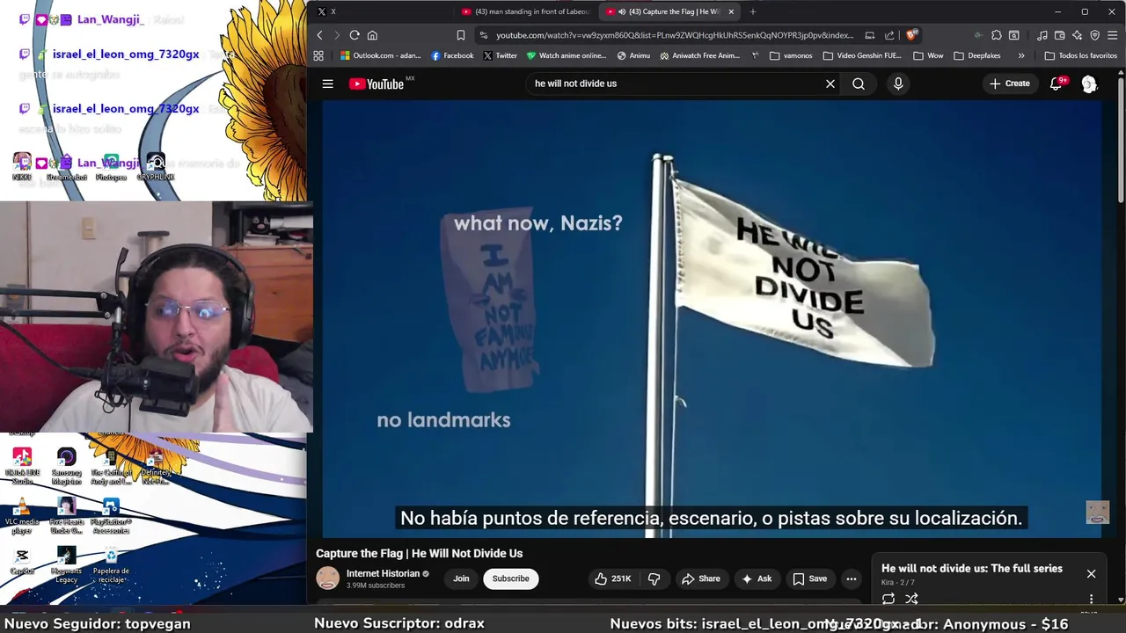The height and width of the screenshot is (633, 1126).
Task: Click the Create button
Action: (x=1009, y=84)
